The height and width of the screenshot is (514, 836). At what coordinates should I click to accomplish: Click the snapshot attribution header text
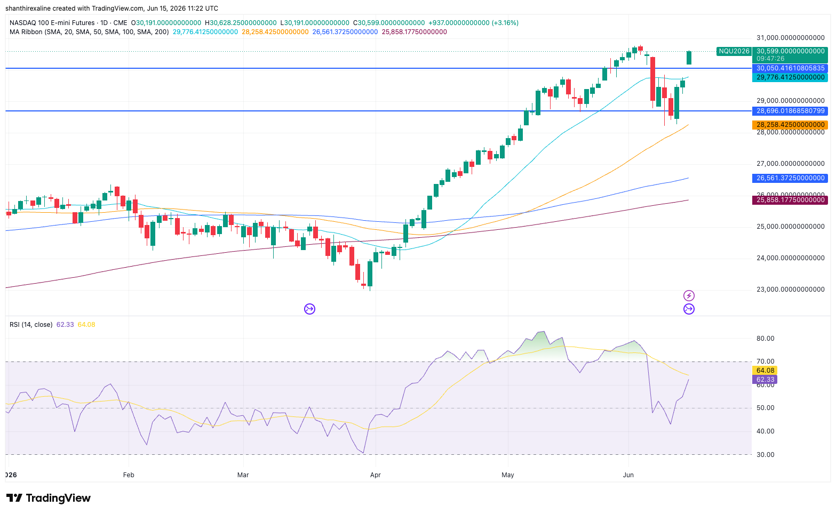tap(112, 9)
